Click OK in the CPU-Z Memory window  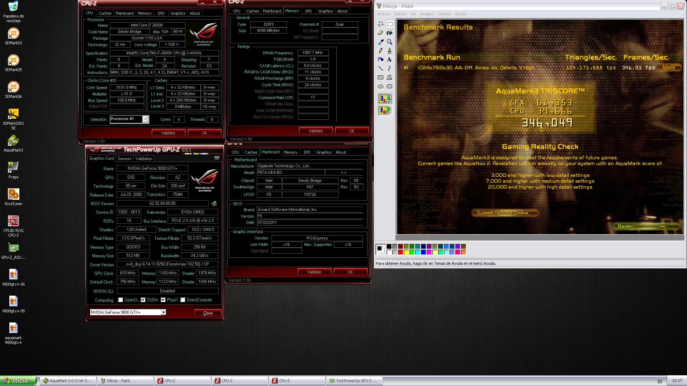coord(352,131)
